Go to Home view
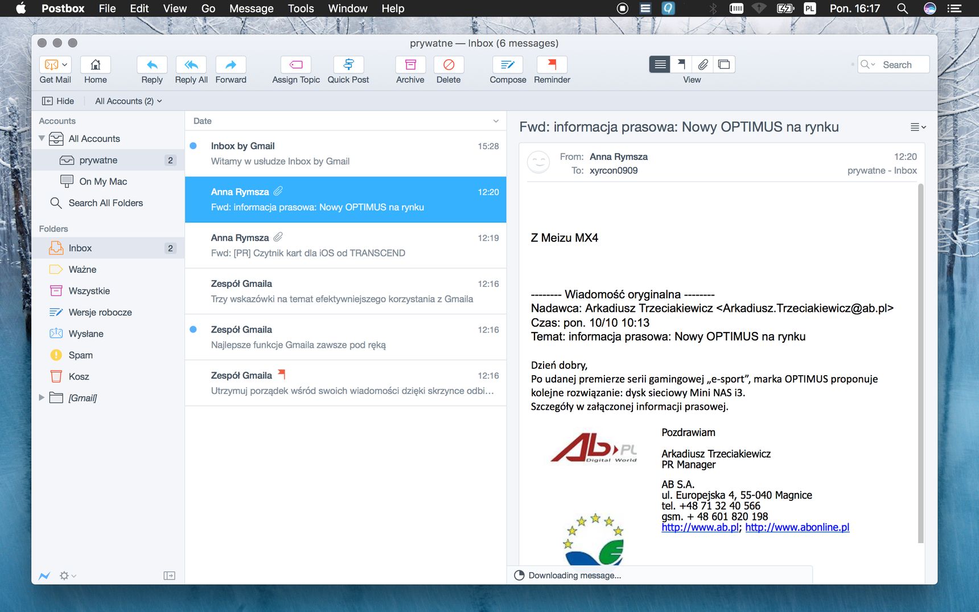The image size is (979, 612). pyautogui.click(x=96, y=64)
